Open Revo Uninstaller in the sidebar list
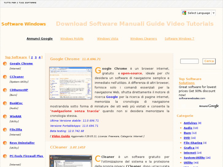The width and height of the screenshot is (223, 167). point(22,143)
